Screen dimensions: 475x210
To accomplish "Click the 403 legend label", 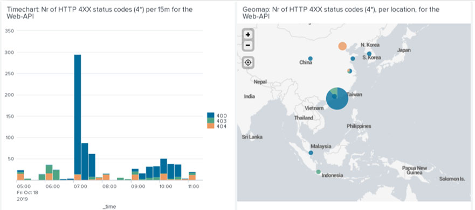I will 222,121.
